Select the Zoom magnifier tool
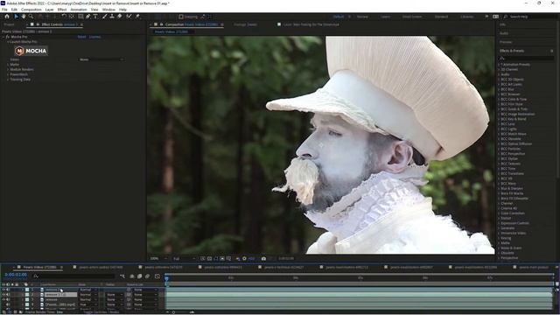Image resolution: width=560 pixels, height=315 pixels. (31, 17)
